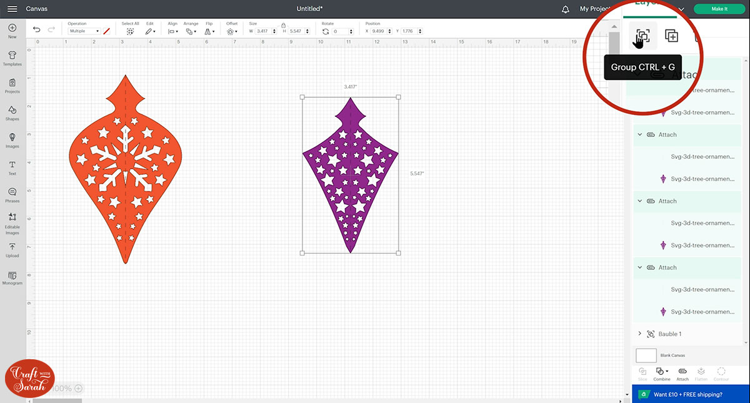Select the Text tool
This screenshot has height=403, width=750.
tap(12, 167)
